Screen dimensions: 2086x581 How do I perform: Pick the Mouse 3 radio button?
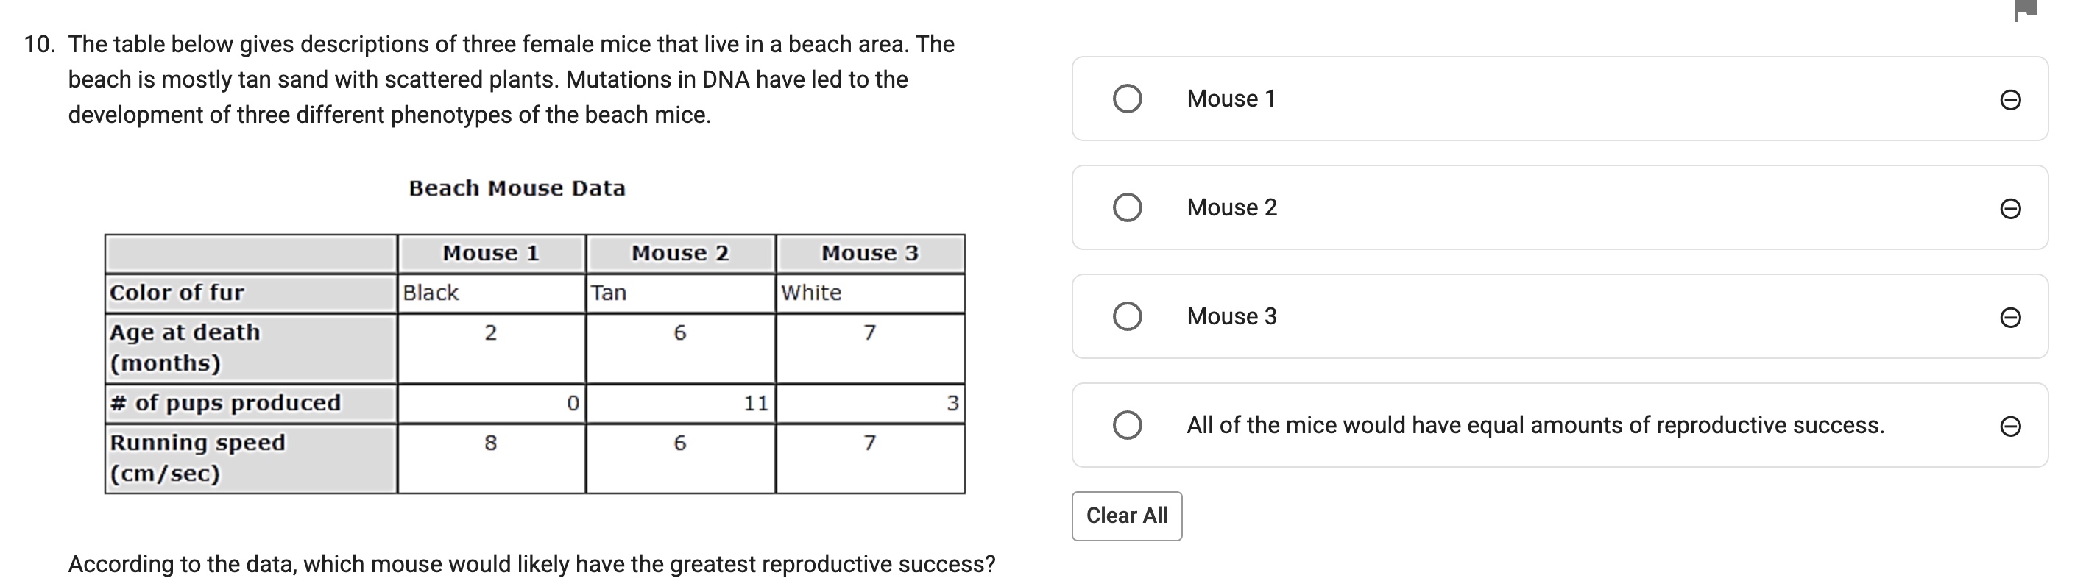point(1127,316)
